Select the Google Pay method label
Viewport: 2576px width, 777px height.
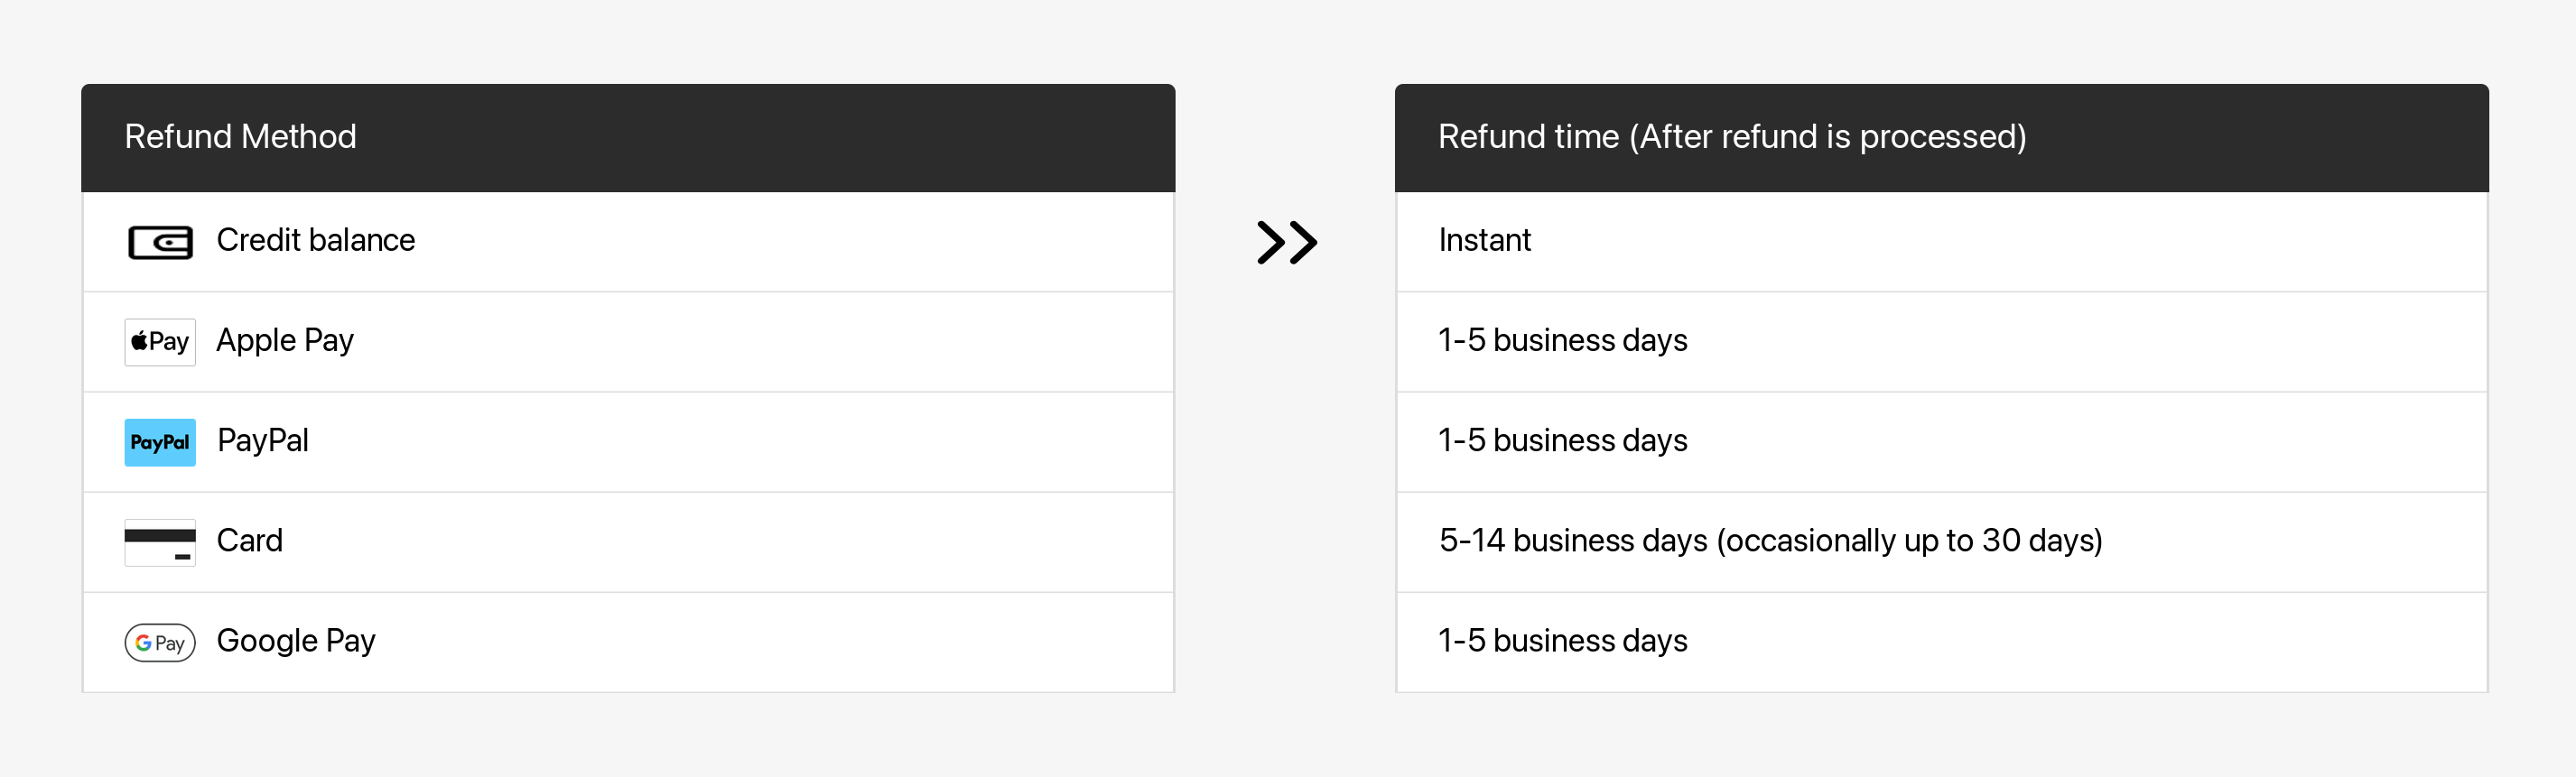[x=296, y=641]
